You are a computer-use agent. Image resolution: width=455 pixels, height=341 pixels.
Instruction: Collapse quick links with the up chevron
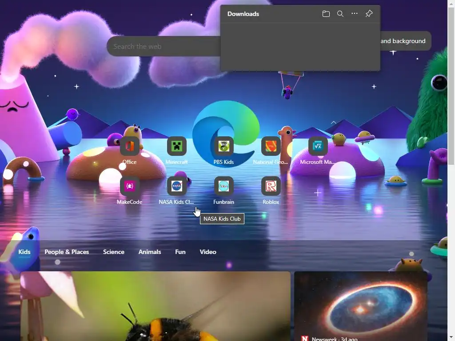333,123
